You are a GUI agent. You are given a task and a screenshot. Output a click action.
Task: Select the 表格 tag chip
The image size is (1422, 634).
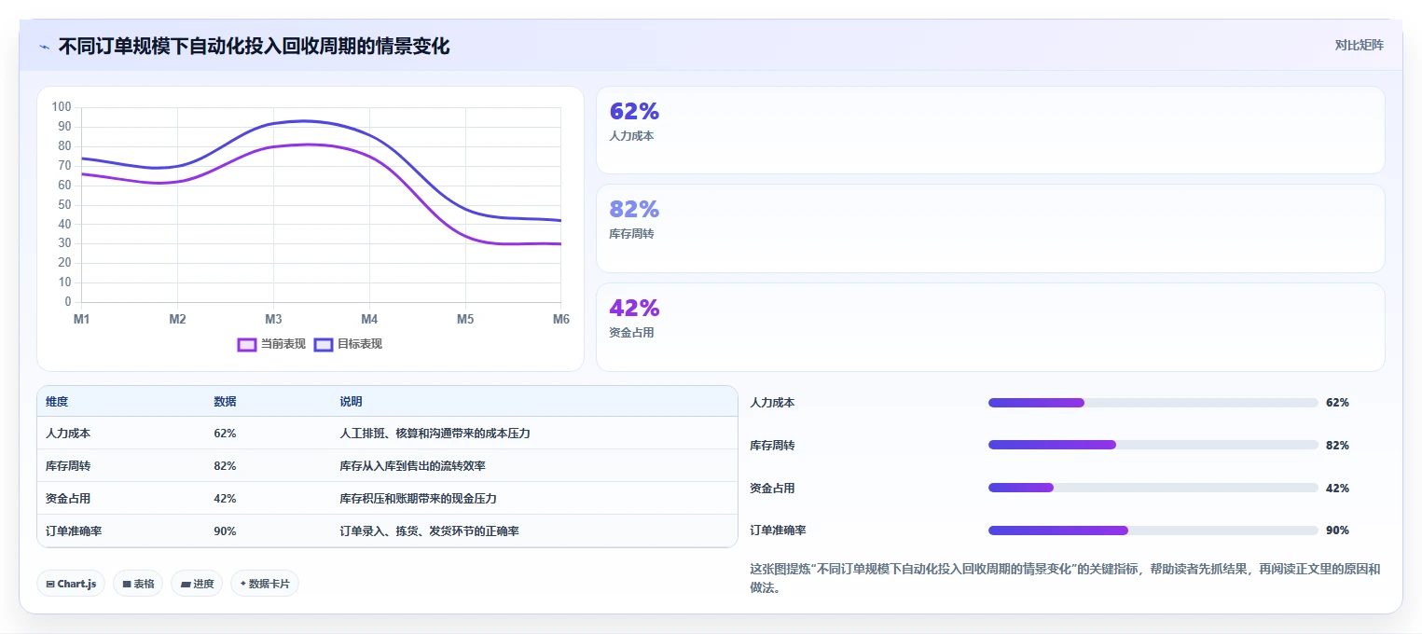138,584
